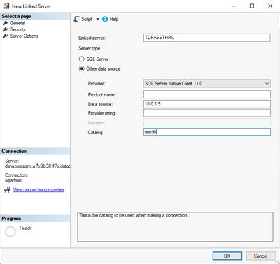Viewport: 280px width, 264px height.
Task: Click the General page wrench icon
Action: 6,23
